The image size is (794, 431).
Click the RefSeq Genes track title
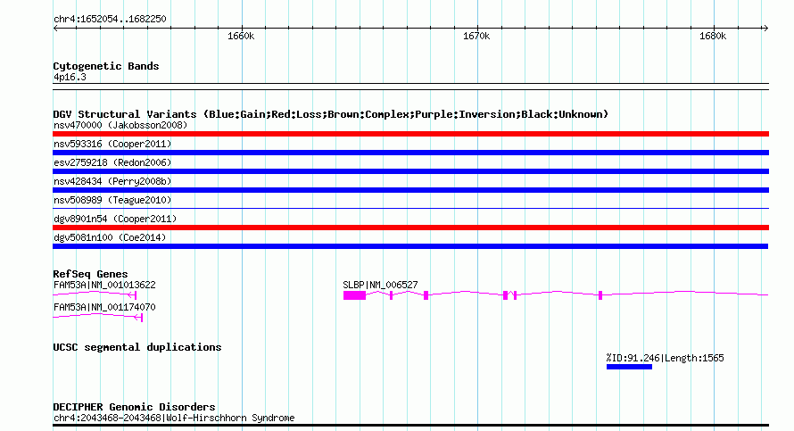[90, 274]
